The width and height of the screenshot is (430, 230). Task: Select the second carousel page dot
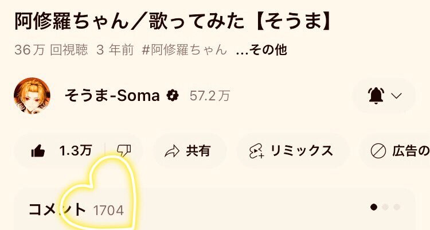click(385, 207)
